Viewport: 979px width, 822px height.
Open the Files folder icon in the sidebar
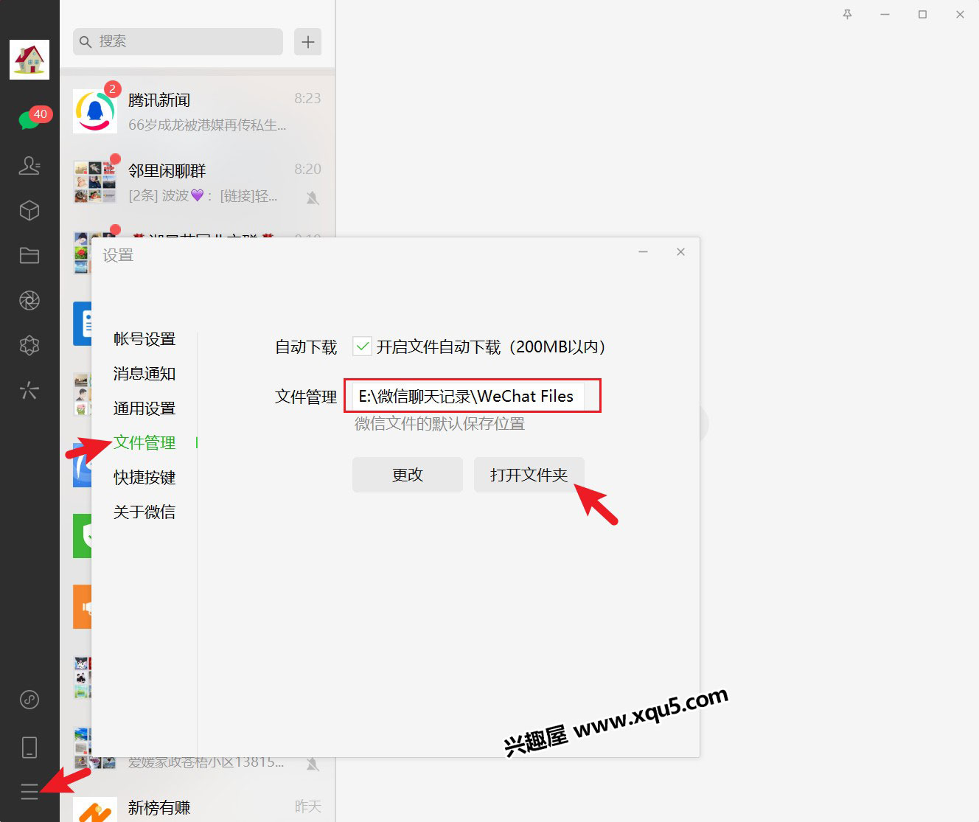point(29,256)
